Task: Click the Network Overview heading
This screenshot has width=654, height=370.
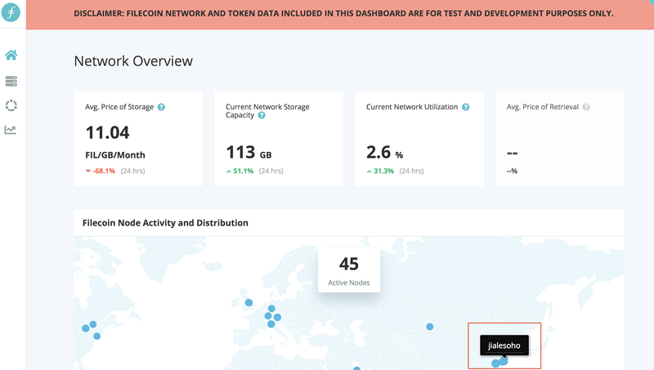Action: coord(133,61)
